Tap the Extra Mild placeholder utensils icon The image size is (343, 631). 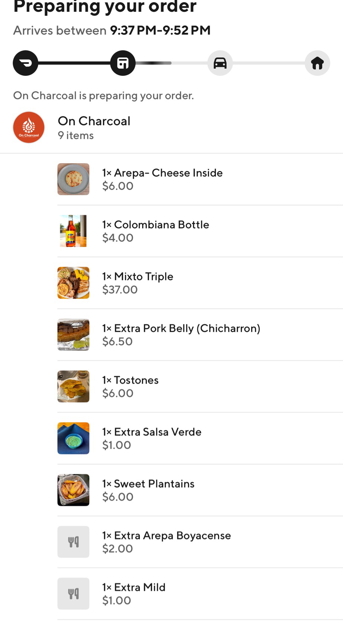click(x=73, y=593)
